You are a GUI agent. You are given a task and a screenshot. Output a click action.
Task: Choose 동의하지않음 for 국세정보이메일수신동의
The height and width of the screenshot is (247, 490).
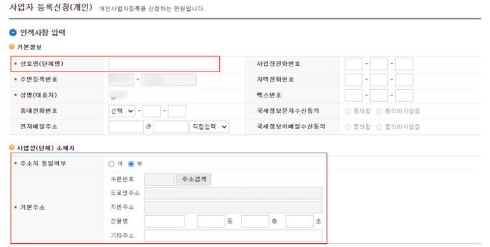click(x=379, y=127)
